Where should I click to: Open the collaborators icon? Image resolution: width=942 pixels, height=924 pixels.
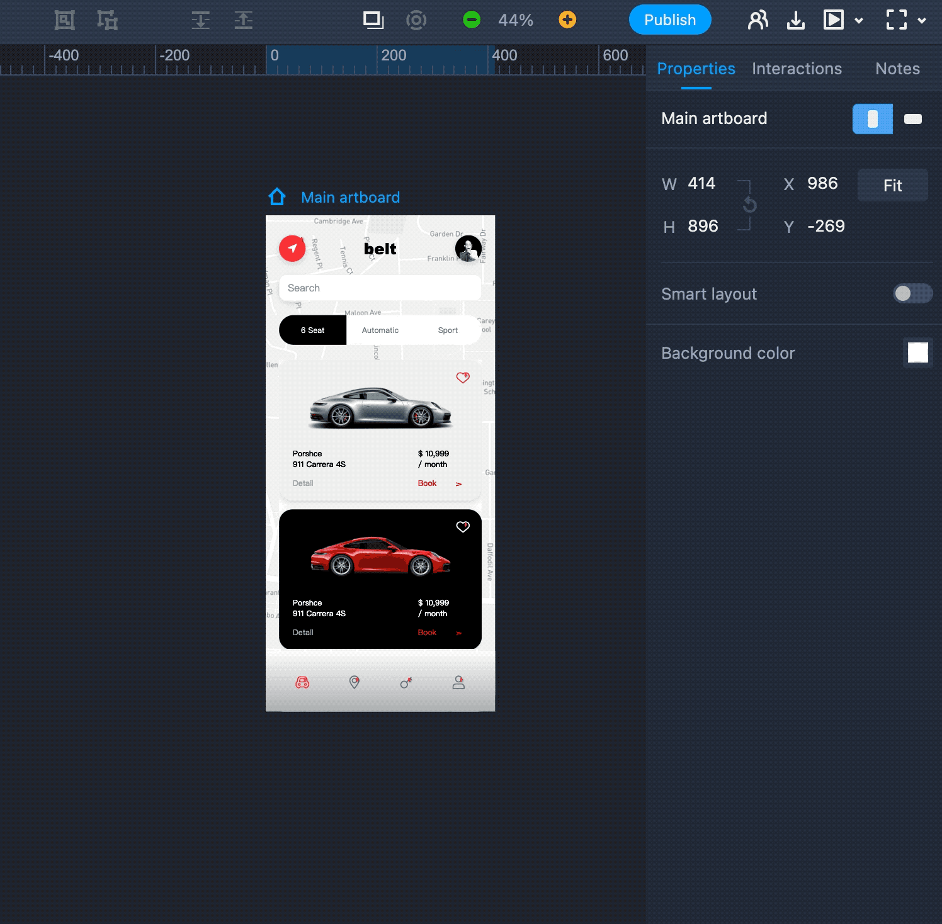758,20
